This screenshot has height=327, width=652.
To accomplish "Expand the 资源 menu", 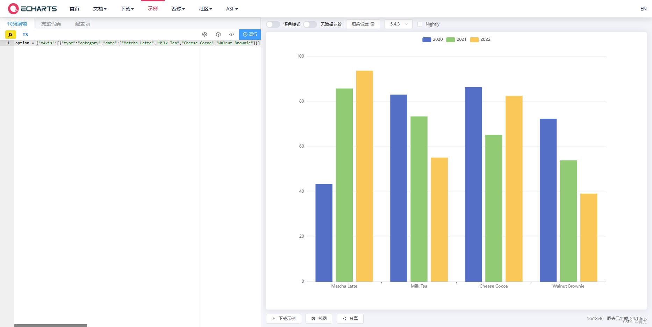I will [178, 9].
